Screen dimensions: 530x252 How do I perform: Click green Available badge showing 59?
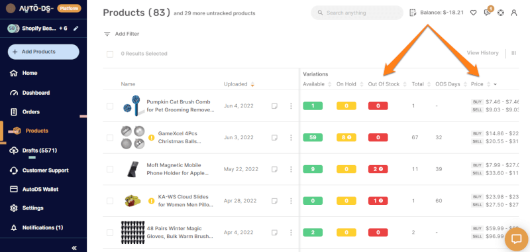coord(313,138)
